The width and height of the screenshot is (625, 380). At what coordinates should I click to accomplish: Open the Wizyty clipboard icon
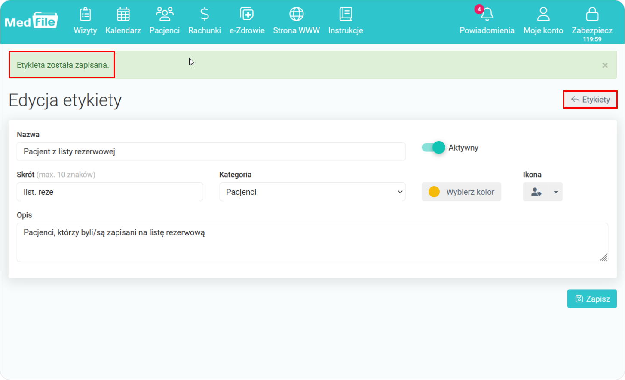click(85, 14)
